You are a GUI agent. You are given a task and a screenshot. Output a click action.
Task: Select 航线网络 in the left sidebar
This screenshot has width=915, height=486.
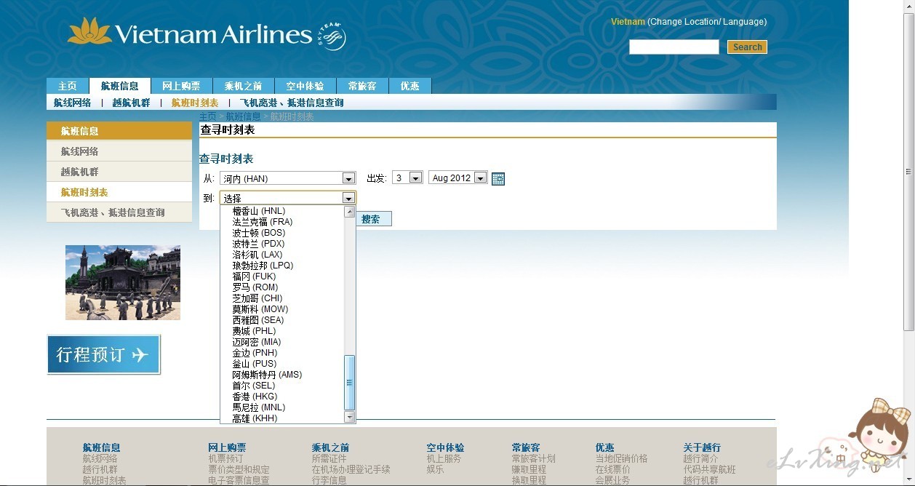pyautogui.click(x=119, y=151)
